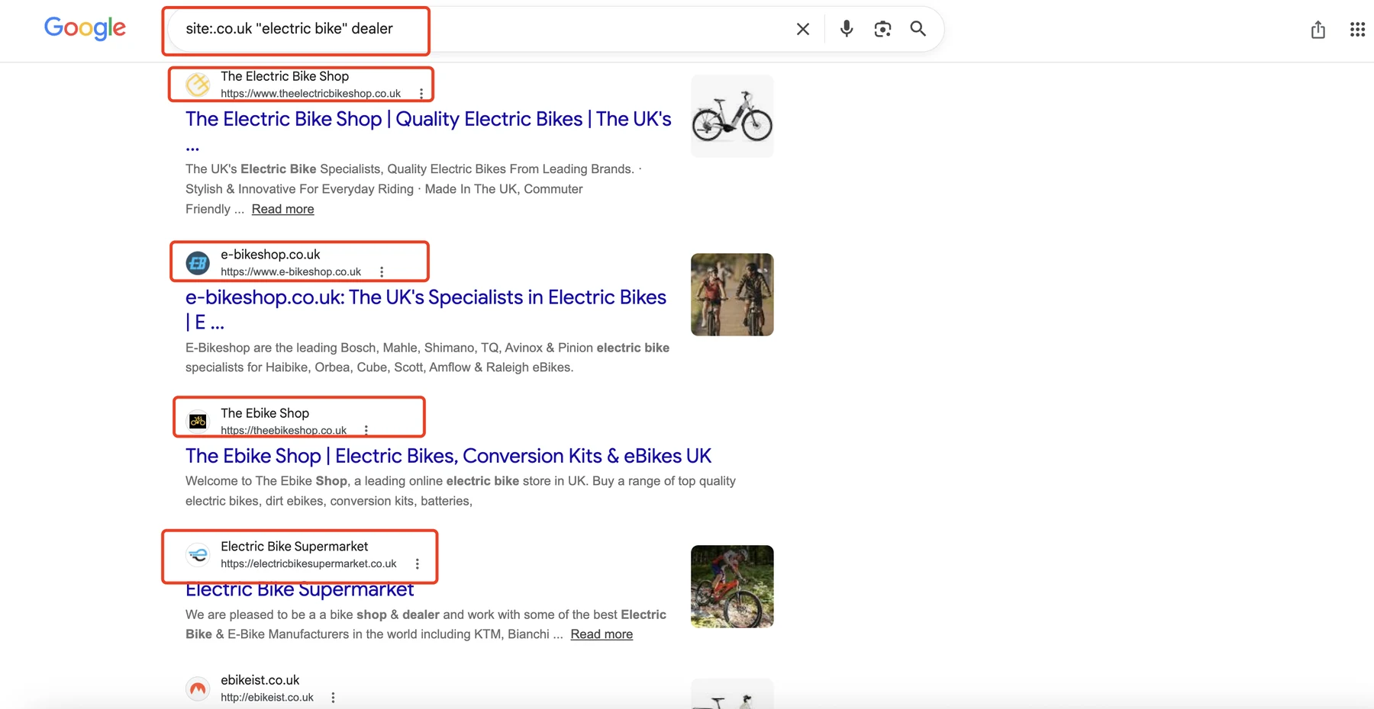Click the https://www.theelectricbikeshop.co.uk URL

click(x=311, y=94)
